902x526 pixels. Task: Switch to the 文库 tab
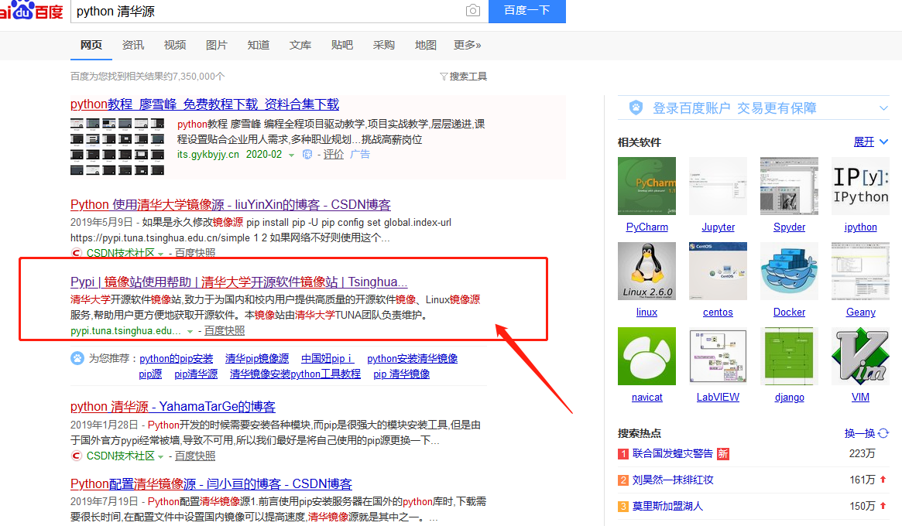[300, 45]
